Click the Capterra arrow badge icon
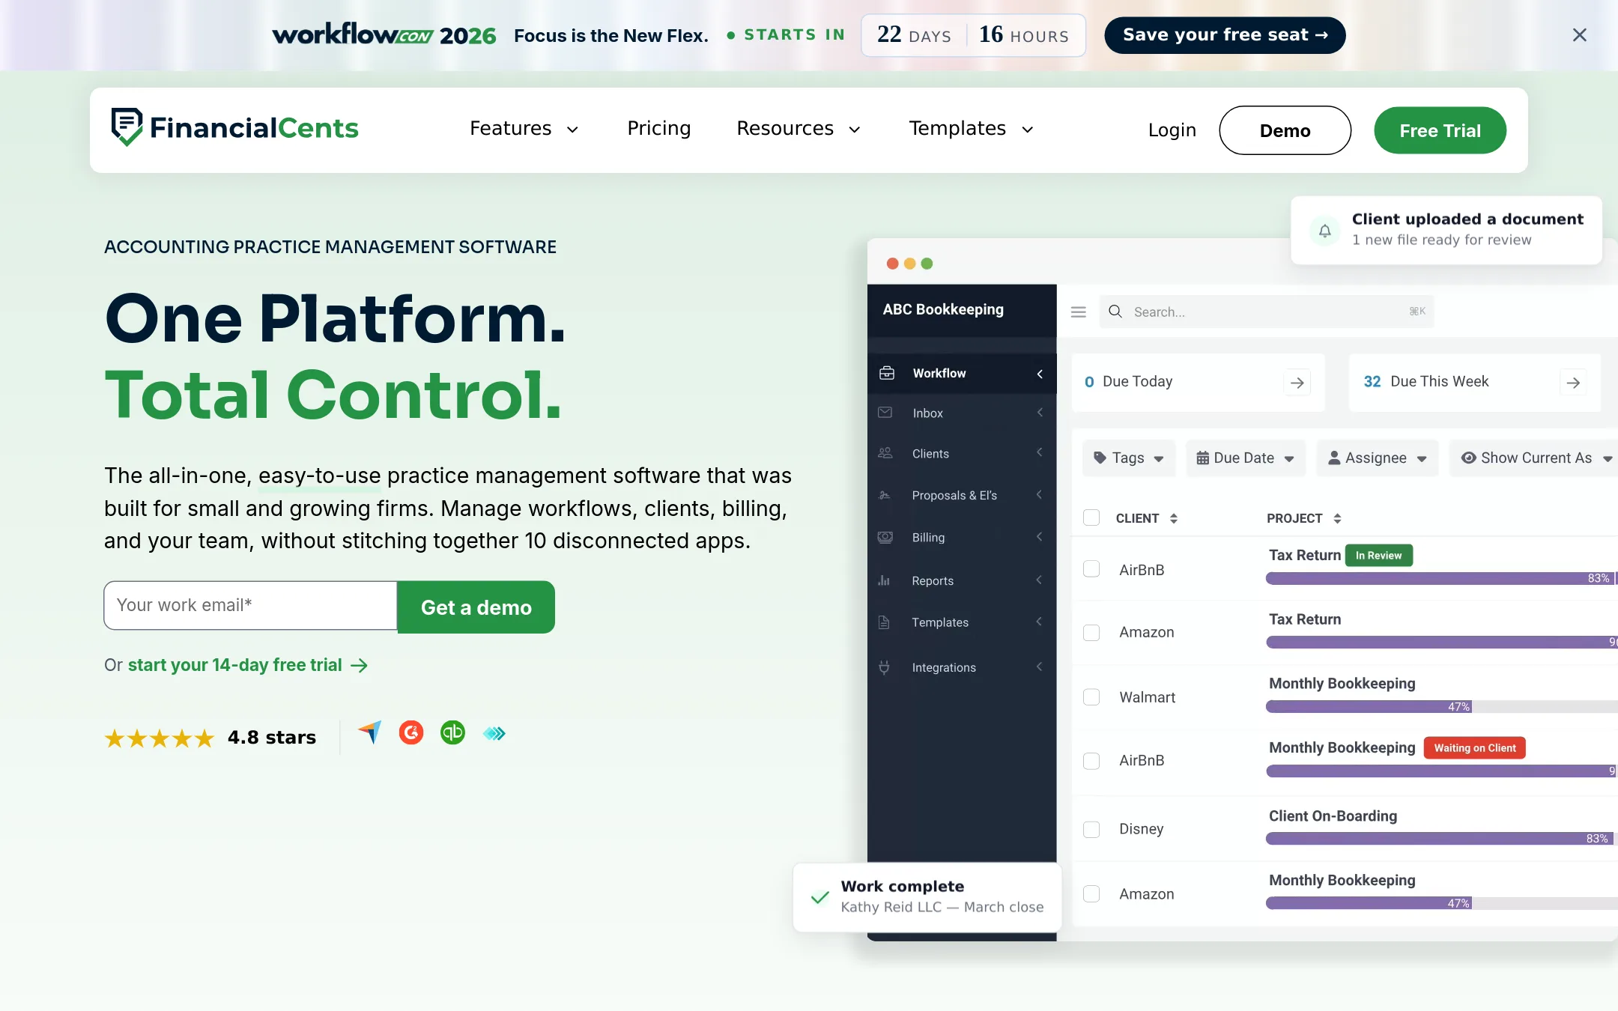Image resolution: width=1618 pixels, height=1011 pixels. [369, 732]
